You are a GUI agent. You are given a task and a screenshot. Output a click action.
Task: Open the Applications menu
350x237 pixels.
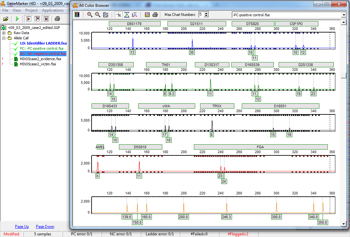[53, 10]
